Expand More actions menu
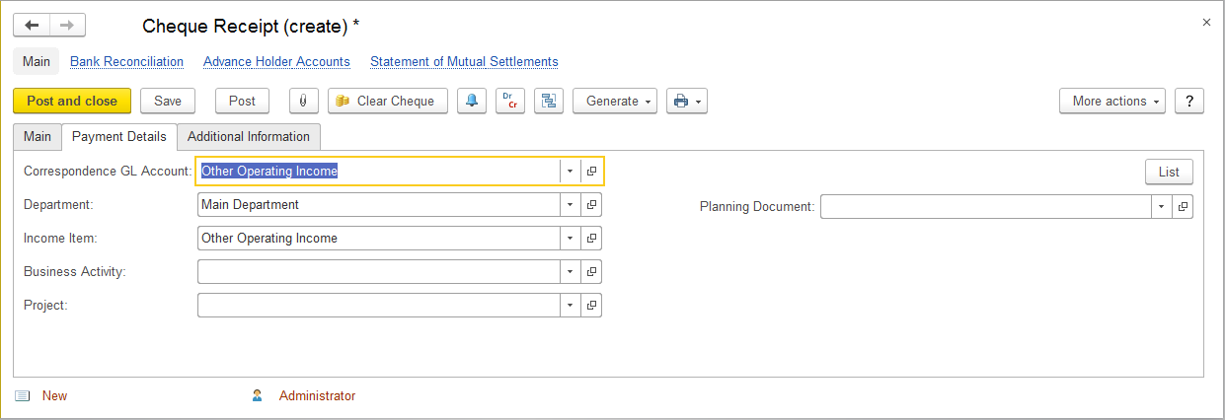 click(1111, 101)
